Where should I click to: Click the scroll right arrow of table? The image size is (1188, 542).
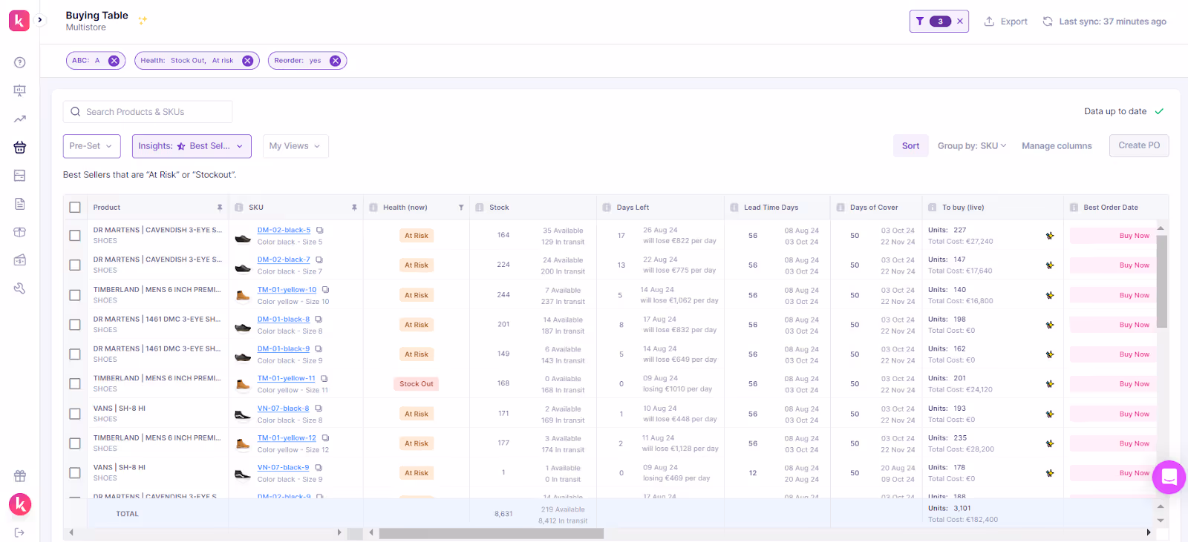[x=1149, y=532]
